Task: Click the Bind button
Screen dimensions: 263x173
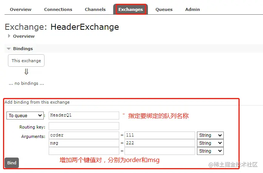Action: click(12, 162)
